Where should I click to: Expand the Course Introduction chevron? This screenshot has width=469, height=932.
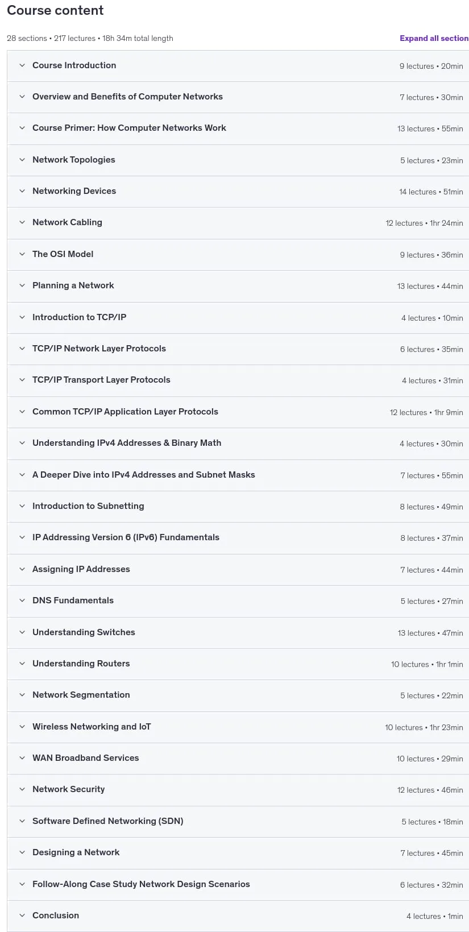(22, 65)
